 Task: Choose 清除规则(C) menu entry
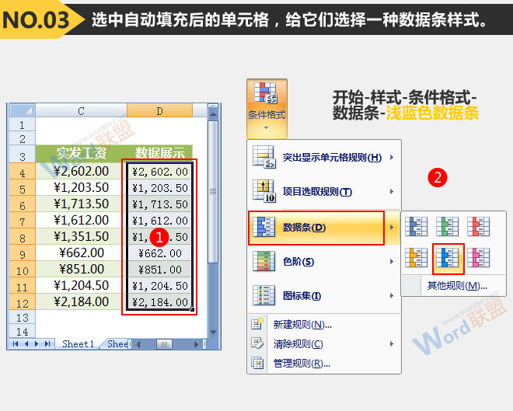tap(324, 343)
